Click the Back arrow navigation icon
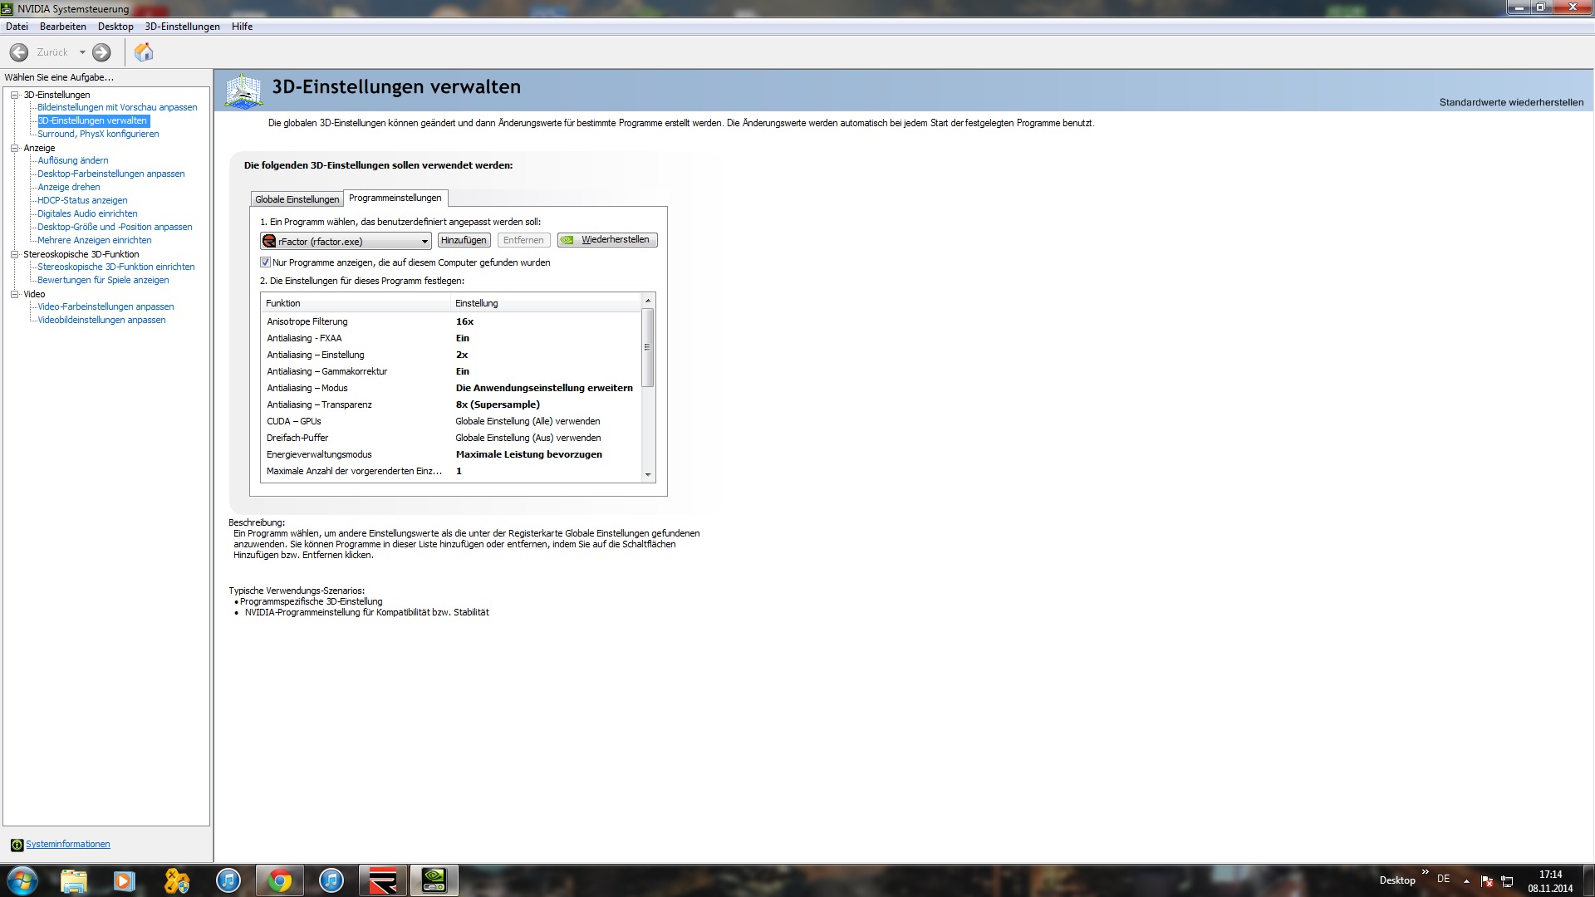Viewport: 1595px width, 897px height. click(19, 52)
